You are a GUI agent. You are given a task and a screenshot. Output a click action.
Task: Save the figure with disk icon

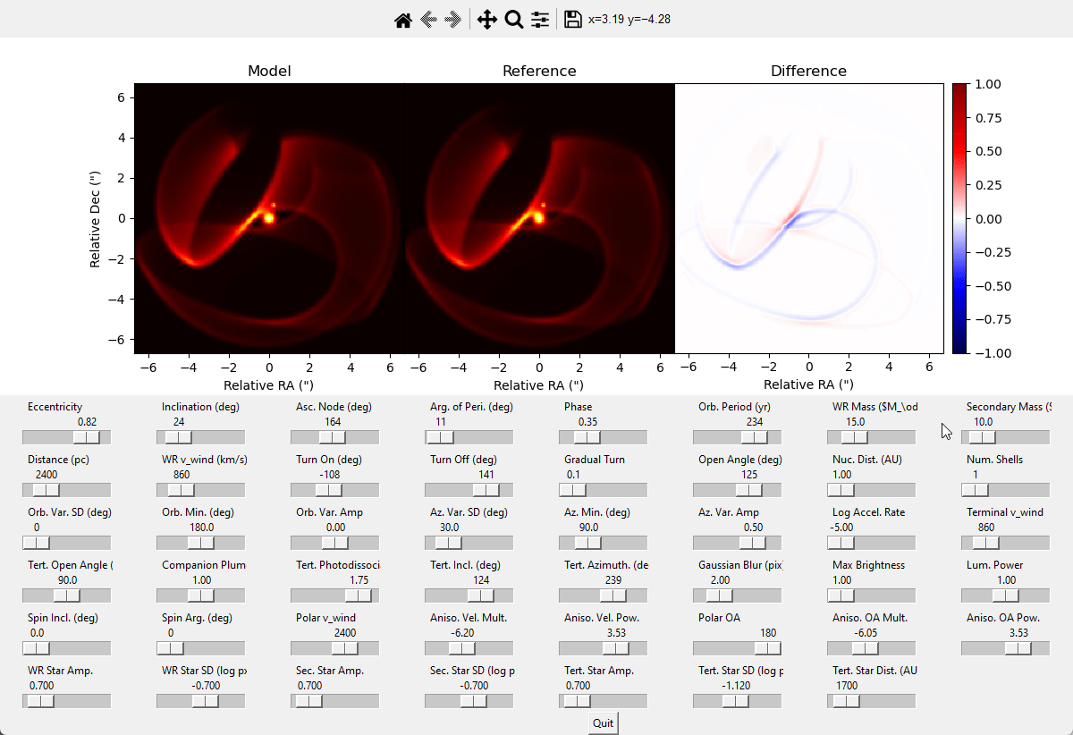click(573, 19)
